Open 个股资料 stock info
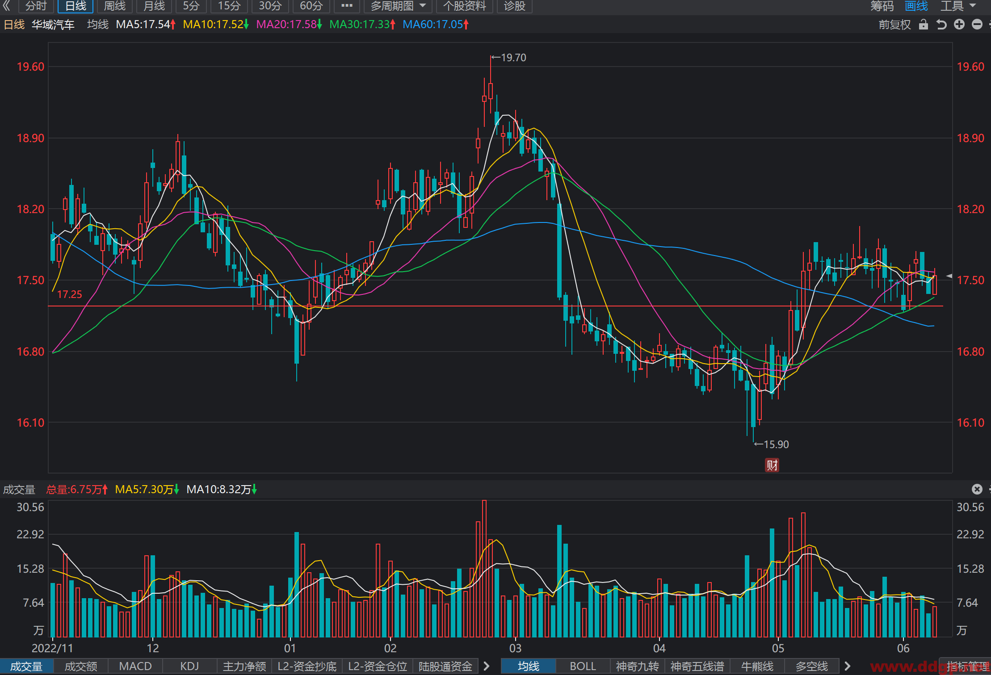This screenshot has height=675, width=991. [x=464, y=6]
